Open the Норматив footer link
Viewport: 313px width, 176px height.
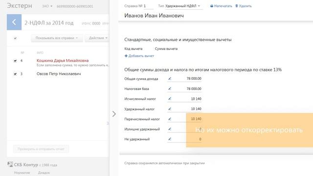point(22,173)
